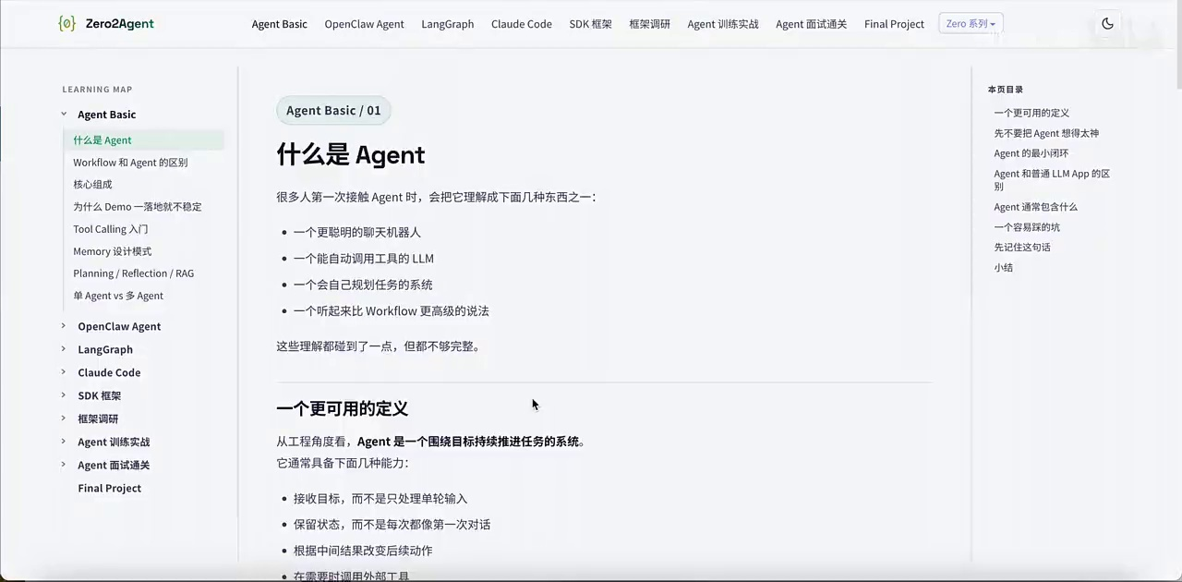
Task: Jump to 先不要把 Agent 想得太神 section
Action: click(x=1046, y=133)
